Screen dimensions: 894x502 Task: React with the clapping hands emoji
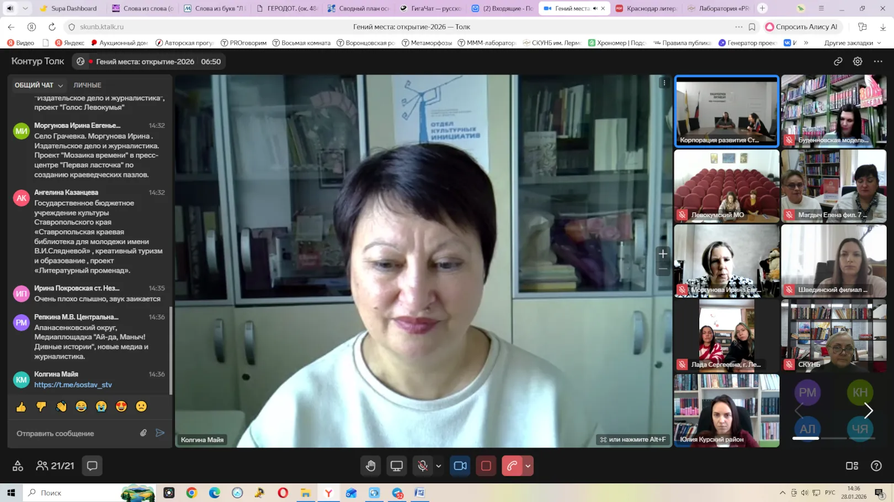(61, 407)
